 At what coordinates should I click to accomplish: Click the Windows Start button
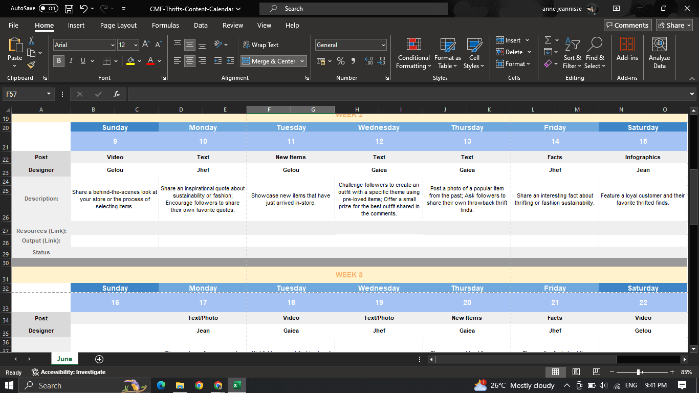tap(9, 385)
